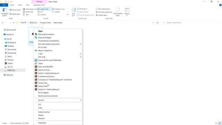The height and width of the screenshot is (125, 222).
Task: Choose Run as administrator
Action: [58, 34]
